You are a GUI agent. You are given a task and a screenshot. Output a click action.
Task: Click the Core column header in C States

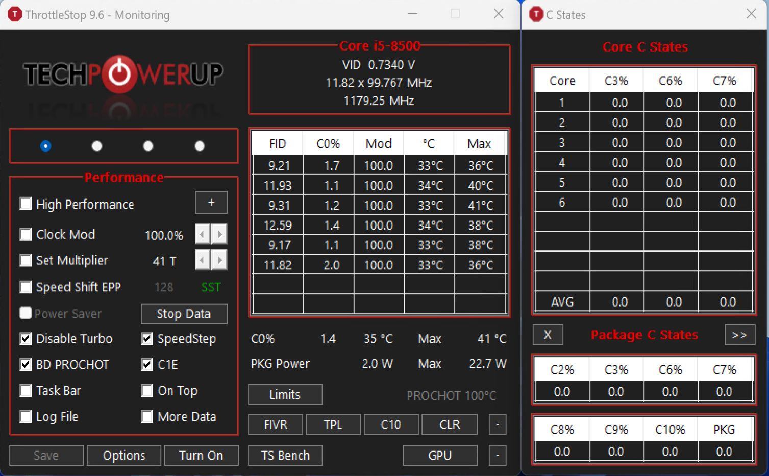562,81
